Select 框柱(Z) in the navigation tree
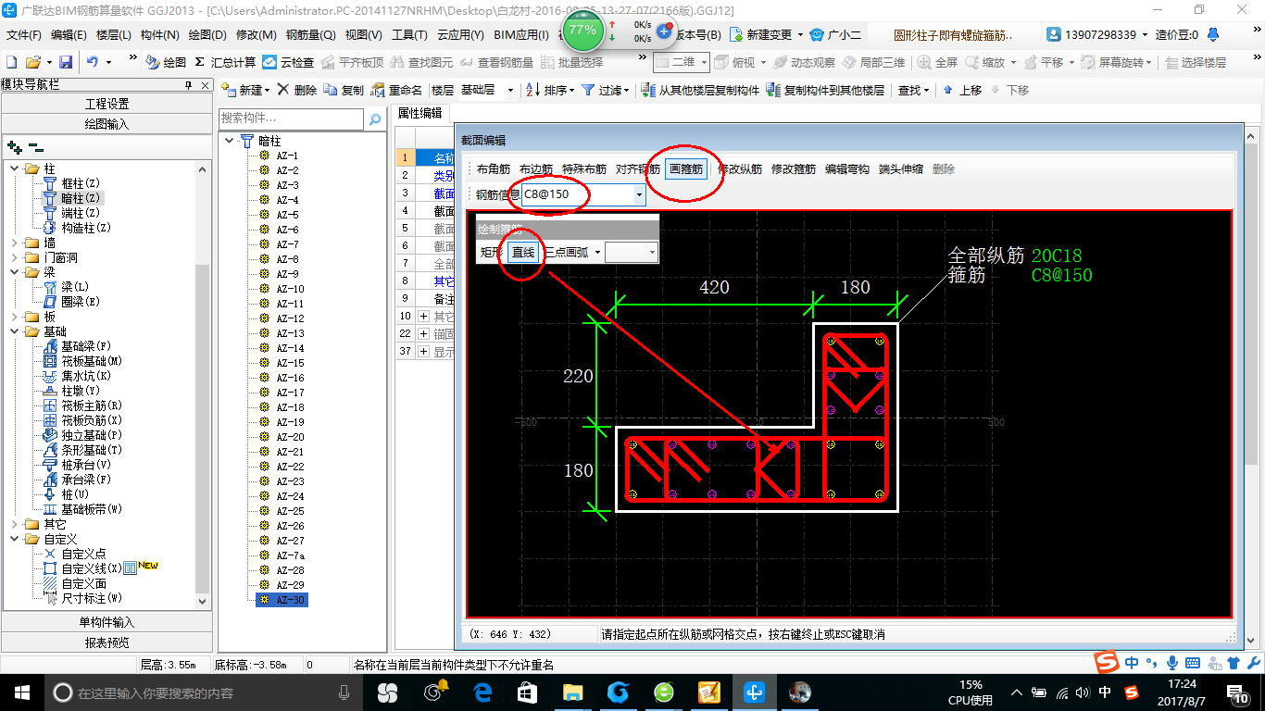This screenshot has width=1265, height=711. [x=71, y=183]
